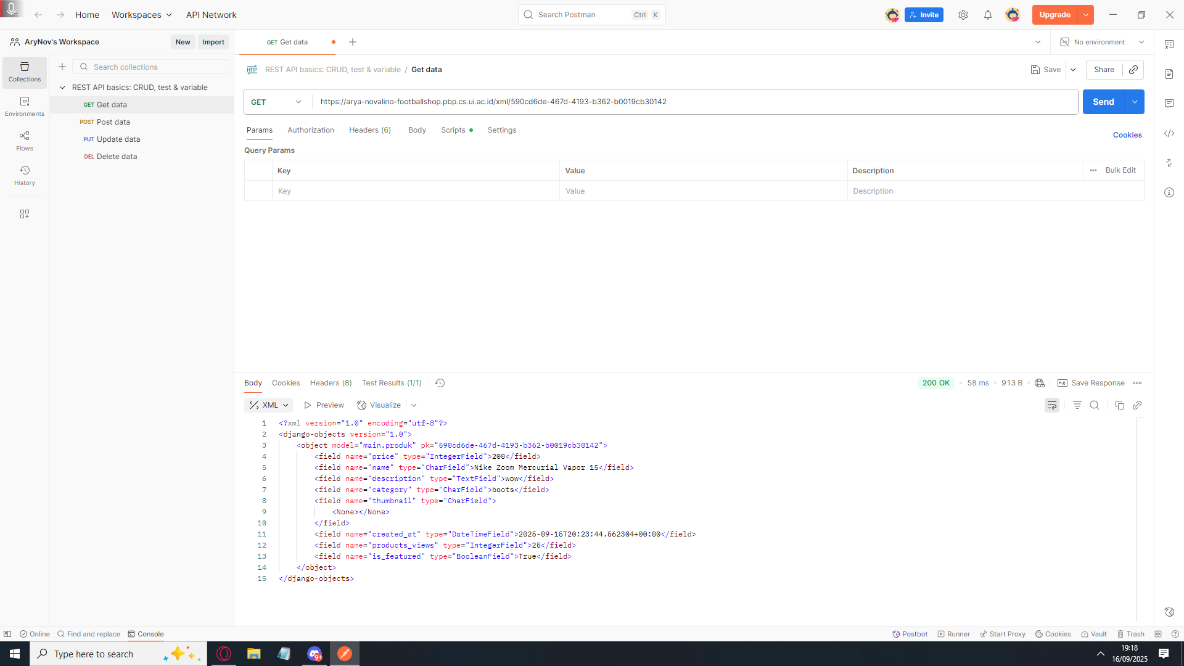Switch to the Headers (6) request tab
The image size is (1184, 666).
pos(369,130)
